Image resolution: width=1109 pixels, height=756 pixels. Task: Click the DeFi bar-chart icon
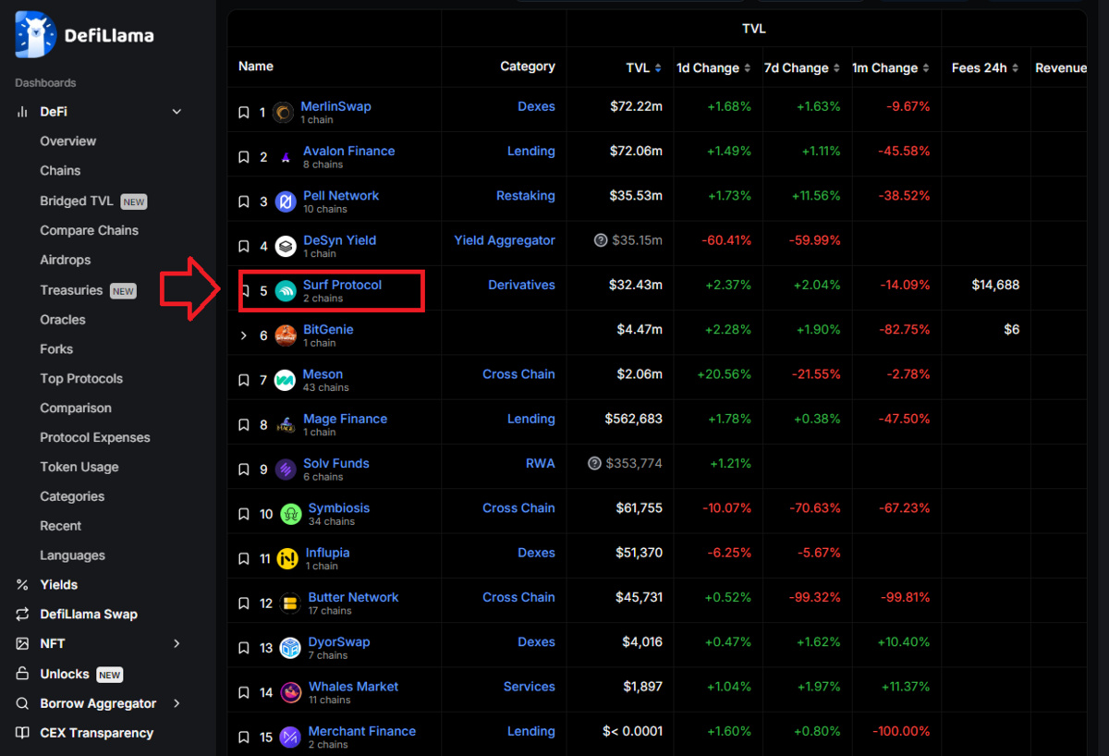22,112
